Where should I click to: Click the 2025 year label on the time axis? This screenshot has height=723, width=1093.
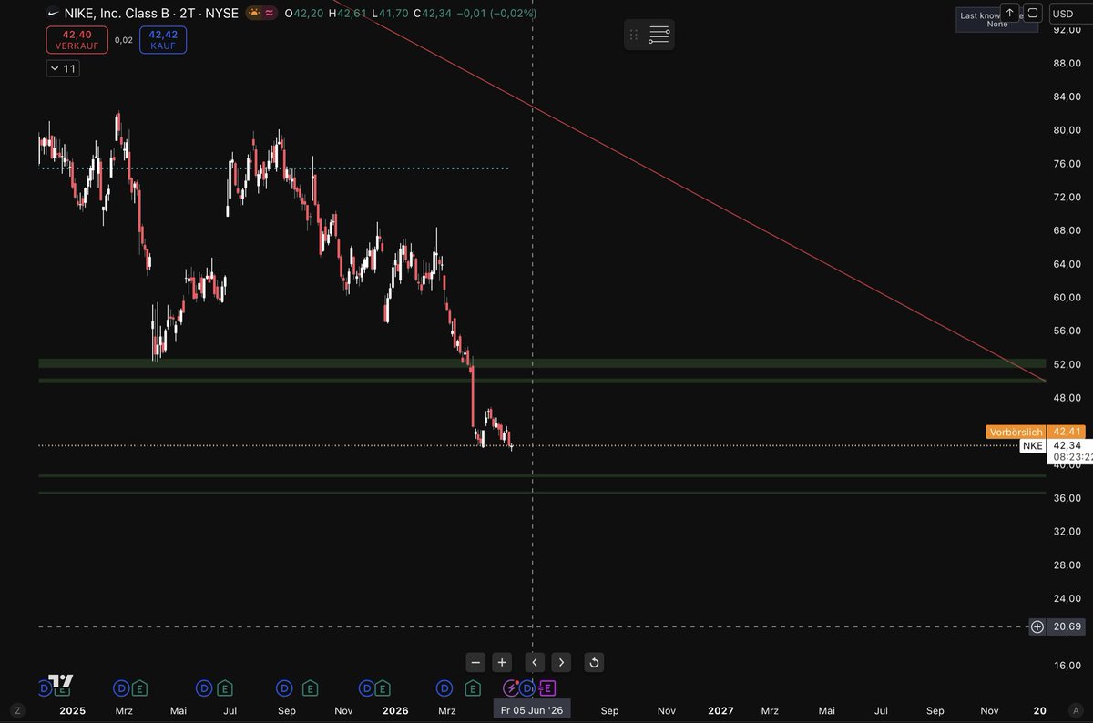pyautogui.click(x=71, y=710)
